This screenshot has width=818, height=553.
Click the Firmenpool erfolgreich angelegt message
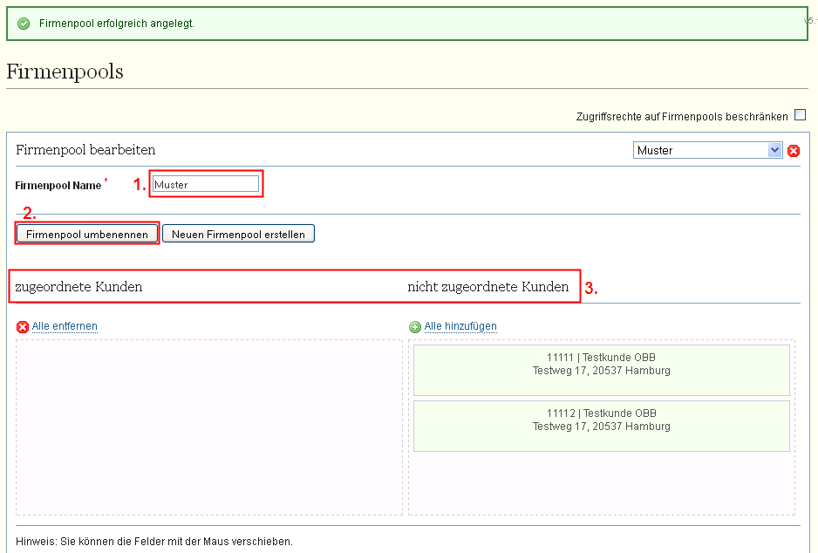coord(116,24)
